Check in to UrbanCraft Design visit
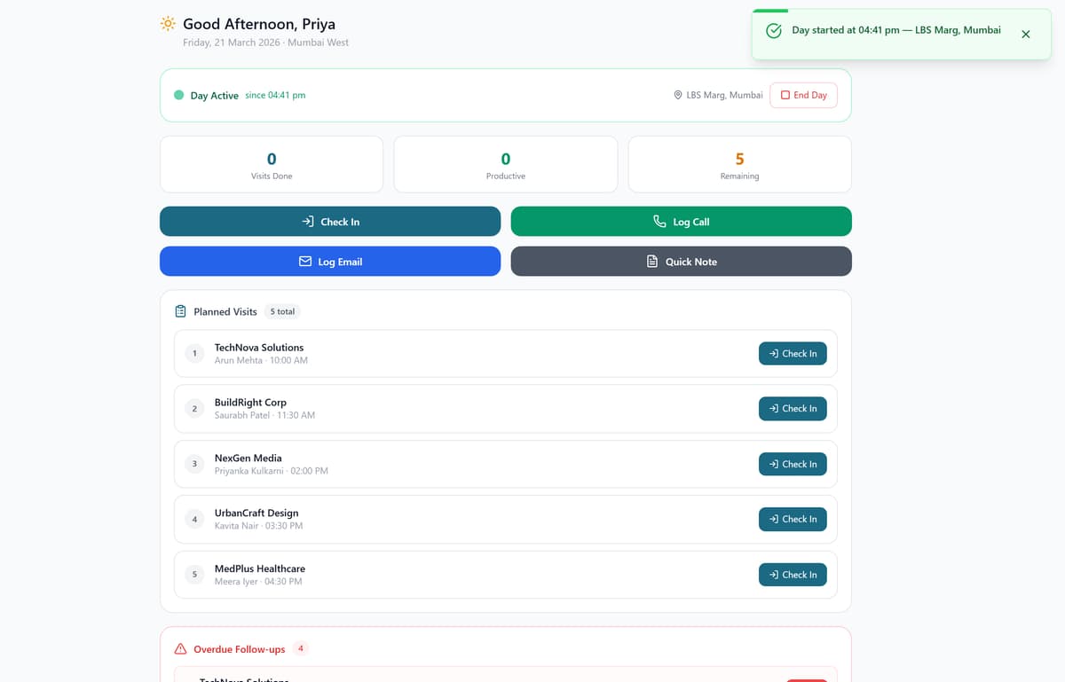 click(793, 519)
